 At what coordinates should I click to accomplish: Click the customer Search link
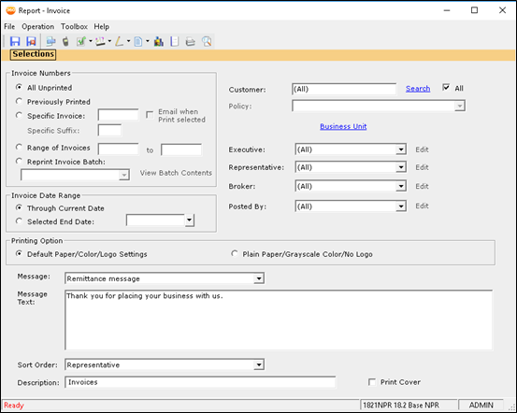pos(418,89)
